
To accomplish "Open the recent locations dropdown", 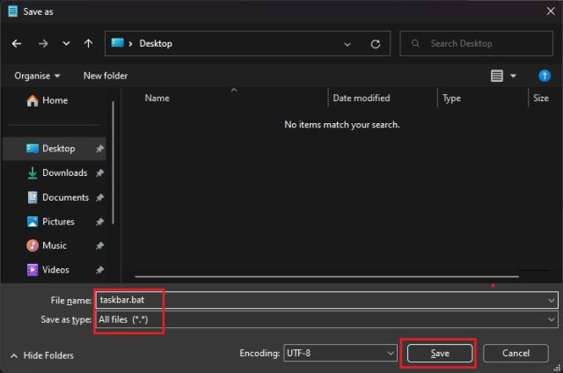I will 66,43.
